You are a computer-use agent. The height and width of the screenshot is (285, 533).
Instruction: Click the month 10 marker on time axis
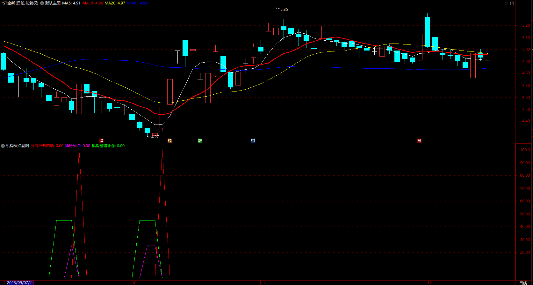134,283
